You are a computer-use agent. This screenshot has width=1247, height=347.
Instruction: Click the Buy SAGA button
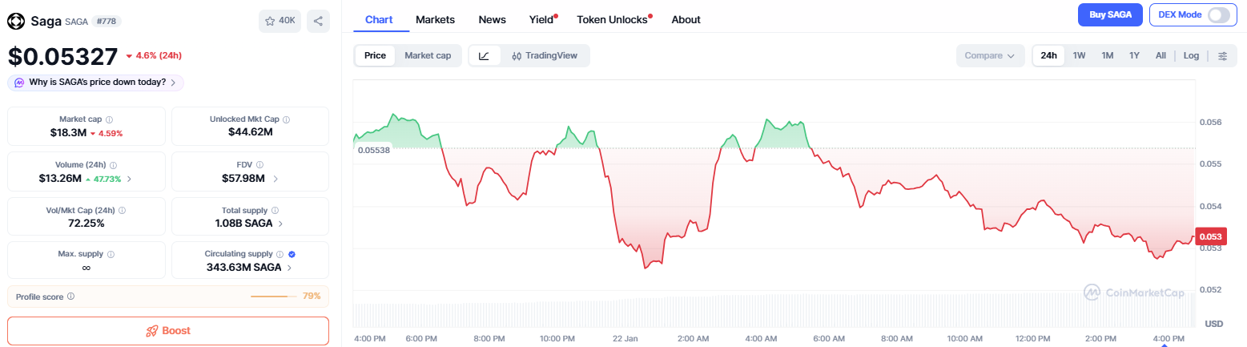pos(1109,15)
